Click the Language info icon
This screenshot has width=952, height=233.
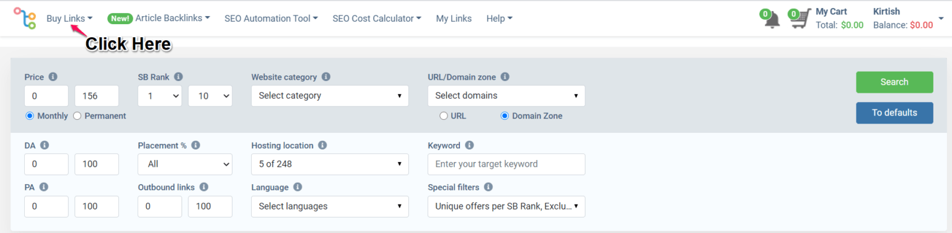(297, 187)
